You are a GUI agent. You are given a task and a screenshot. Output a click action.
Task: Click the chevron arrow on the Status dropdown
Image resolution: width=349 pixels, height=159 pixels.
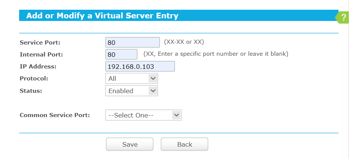coord(152,91)
